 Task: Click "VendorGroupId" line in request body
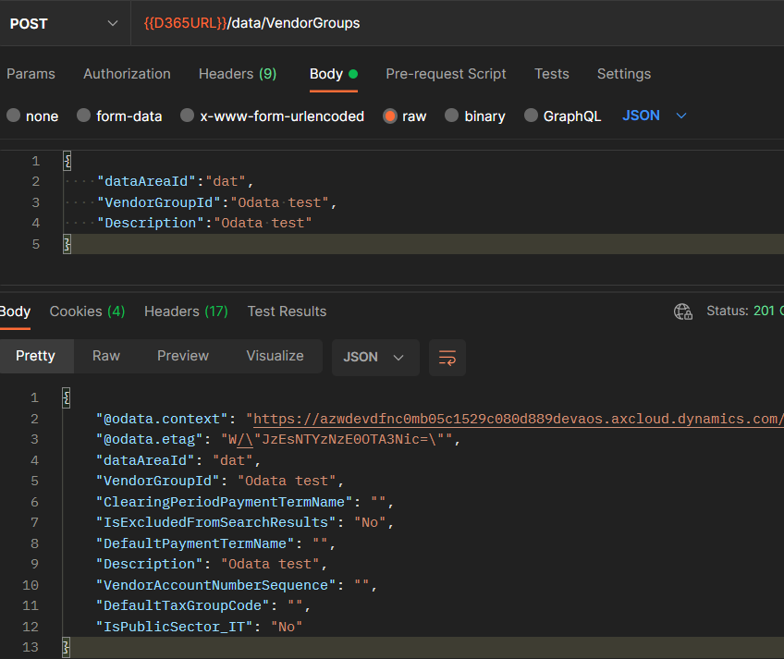coord(216,202)
